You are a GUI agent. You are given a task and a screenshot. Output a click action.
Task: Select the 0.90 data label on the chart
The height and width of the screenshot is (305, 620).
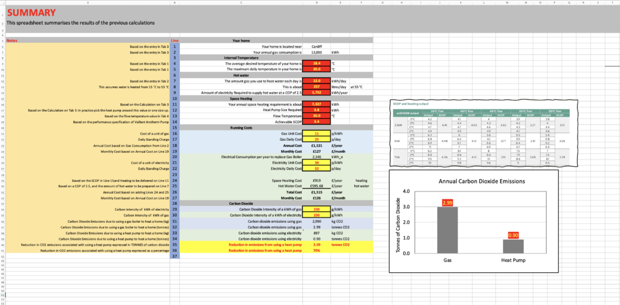pos(513,235)
